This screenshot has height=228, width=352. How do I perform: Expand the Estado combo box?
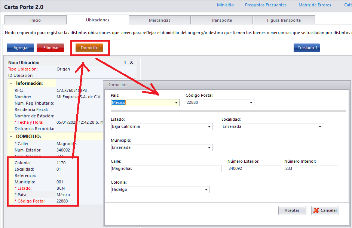tap(209, 127)
